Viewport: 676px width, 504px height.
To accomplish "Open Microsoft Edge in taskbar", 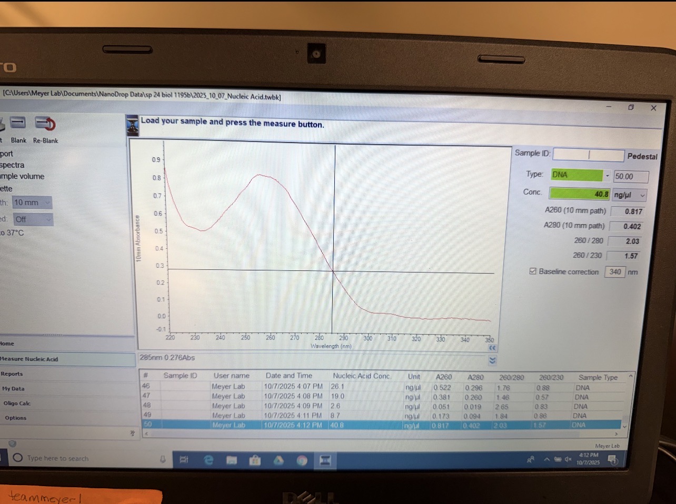I will pos(208,460).
